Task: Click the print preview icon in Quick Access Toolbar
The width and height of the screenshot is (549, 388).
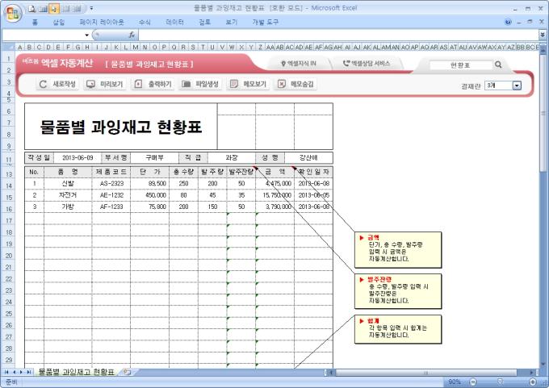Action: (x=32, y=9)
